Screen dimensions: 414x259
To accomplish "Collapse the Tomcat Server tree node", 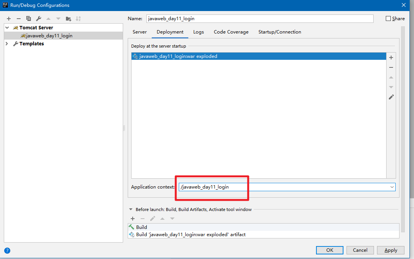I will 7,28.
